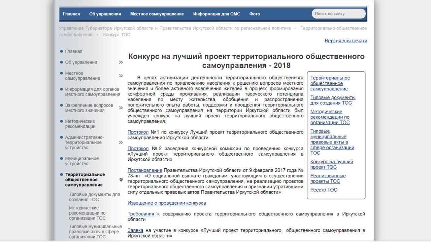Viewport: 431px width, 242px height.
Task: Click the Поиск по сайту search field
Action: point(339,14)
